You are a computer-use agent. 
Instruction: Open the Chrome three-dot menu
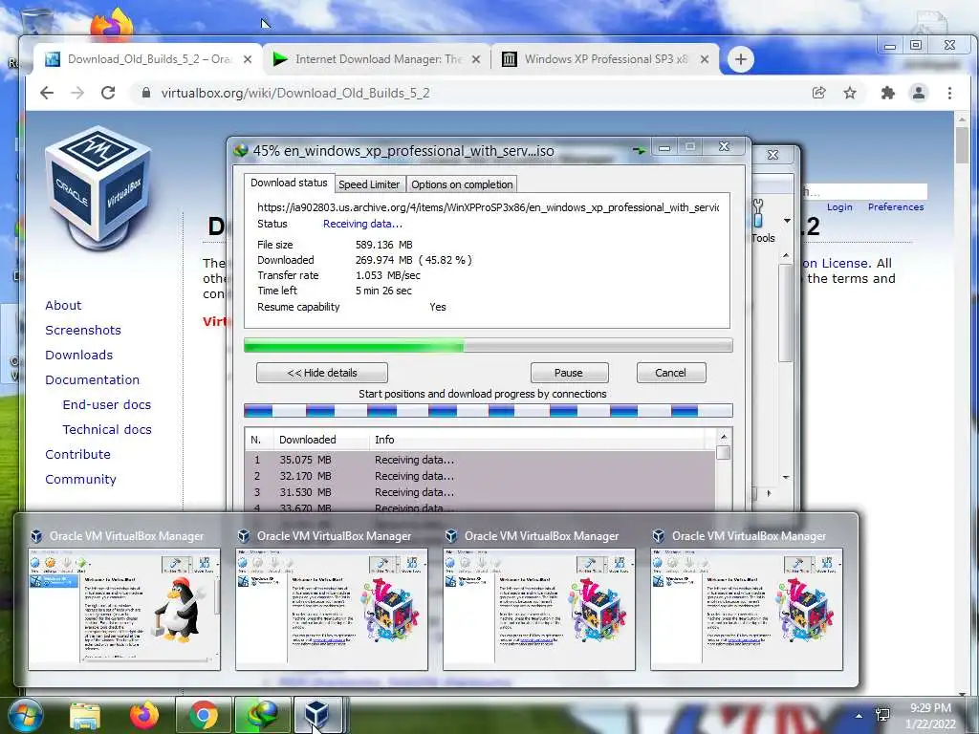pos(949,93)
